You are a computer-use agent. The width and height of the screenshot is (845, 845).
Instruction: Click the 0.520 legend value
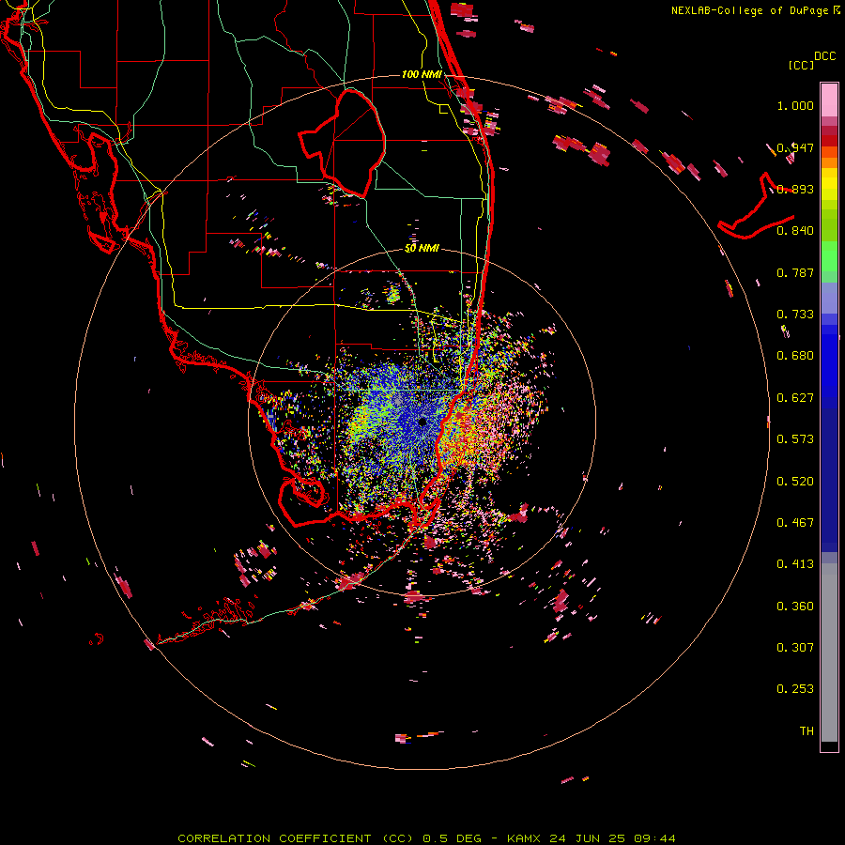coord(795,482)
